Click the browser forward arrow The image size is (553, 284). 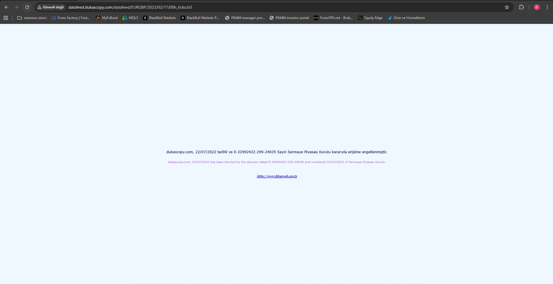(17, 7)
